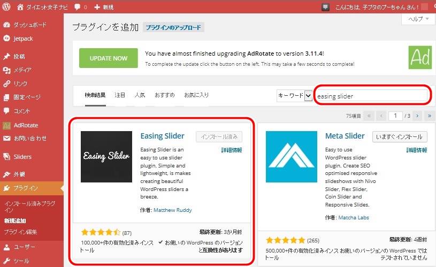Image resolution: width=436 pixels, height=267 pixels.
Task: Click the ツール wrench icon in sidebar
Action: point(6,261)
